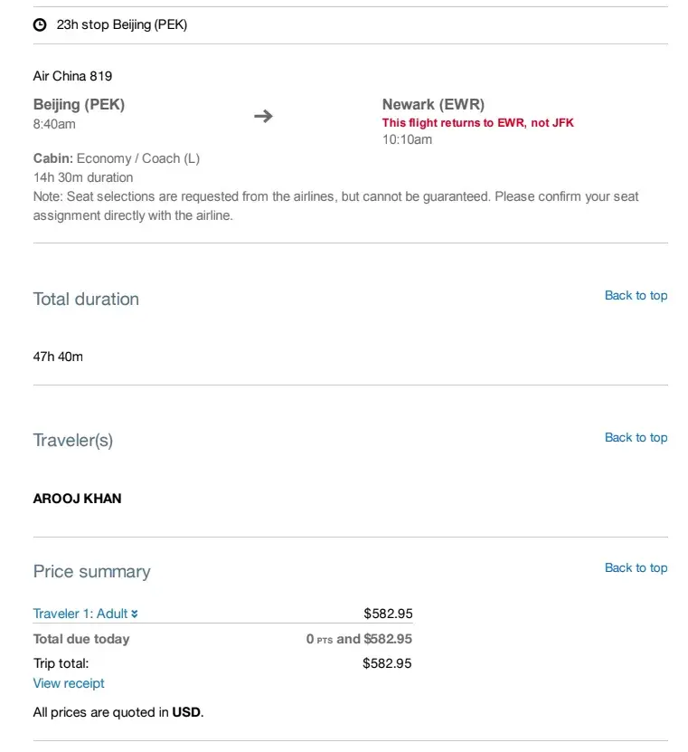Click the 47h 40m duration value
Image resolution: width=688 pixels, height=752 pixels.
coord(58,357)
